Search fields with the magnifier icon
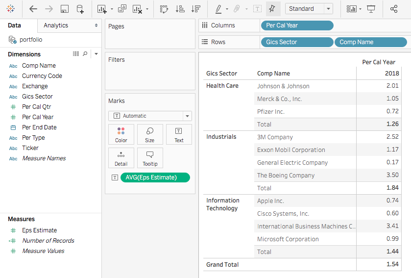This screenshot has width=411, height=278. (85, 54)
